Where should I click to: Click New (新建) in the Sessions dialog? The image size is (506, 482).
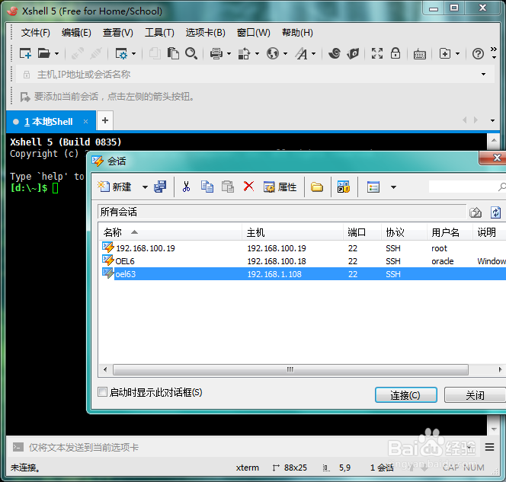(x=114, y=187)
